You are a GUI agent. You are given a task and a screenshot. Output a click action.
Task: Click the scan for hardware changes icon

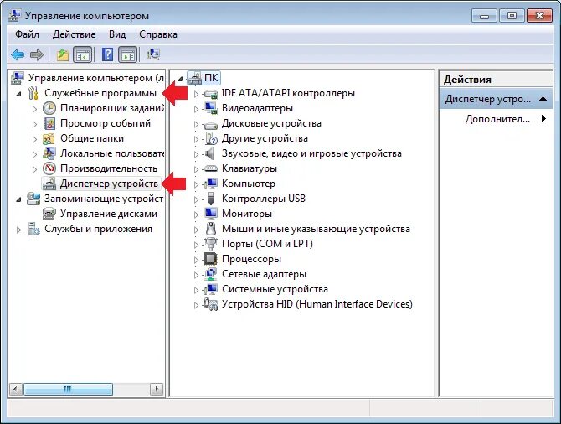click(x=153, y=54)
